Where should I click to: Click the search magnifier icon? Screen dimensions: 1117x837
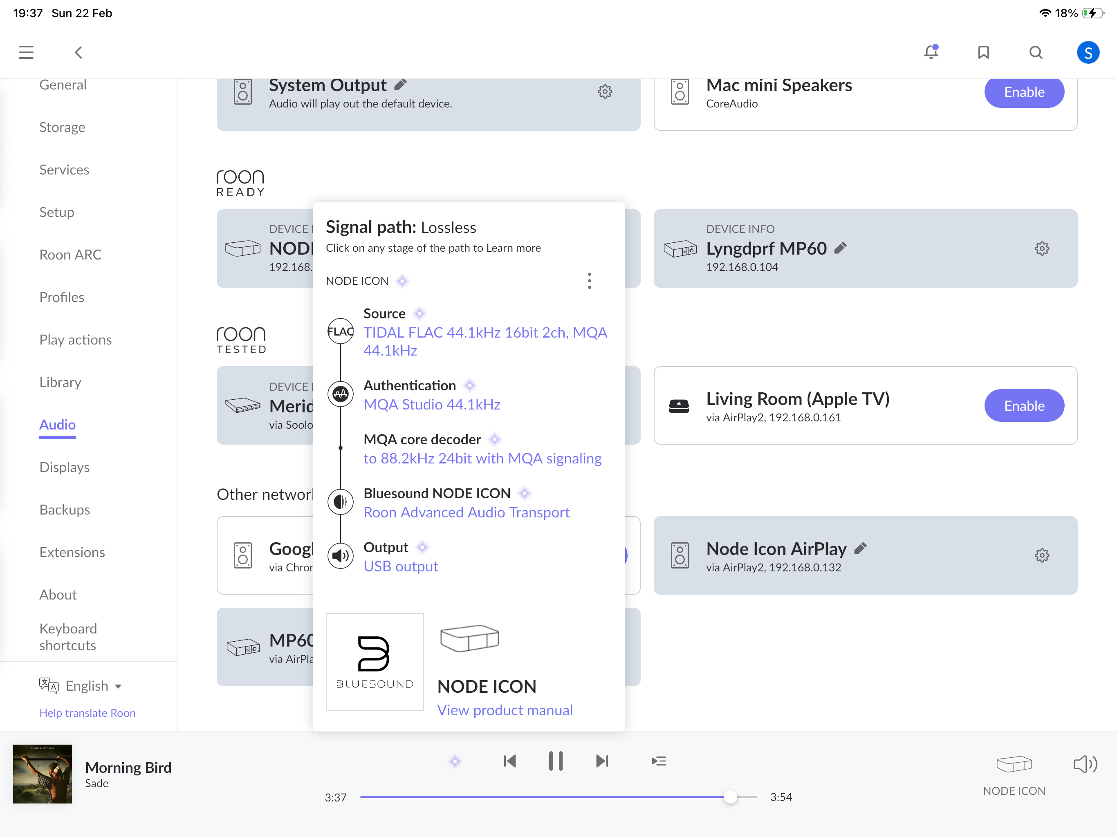pos(1035,52)
